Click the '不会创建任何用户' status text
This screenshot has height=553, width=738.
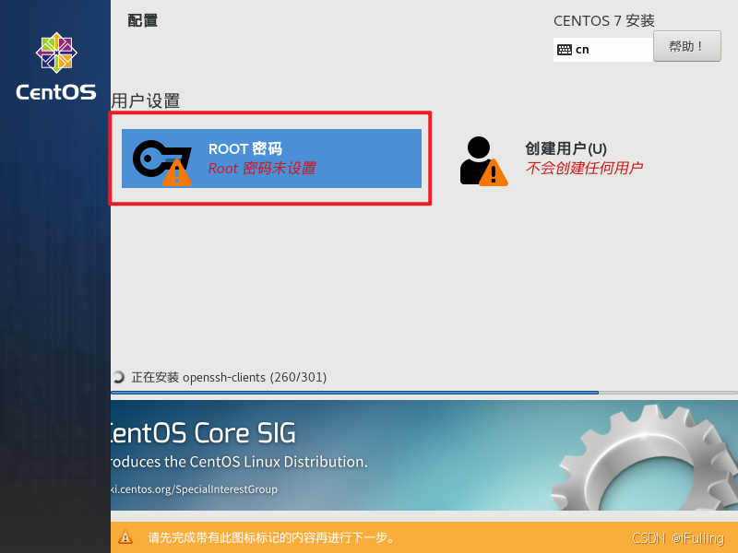(x=584, y=168)
